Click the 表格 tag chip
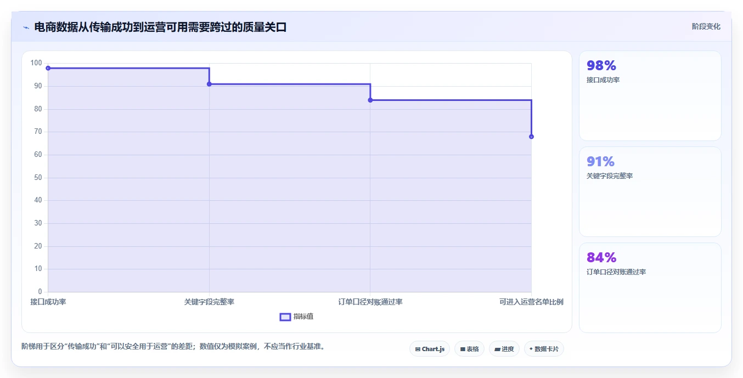Screen dimensions: 743x378 pyautogui.click(x=469, y=349)
